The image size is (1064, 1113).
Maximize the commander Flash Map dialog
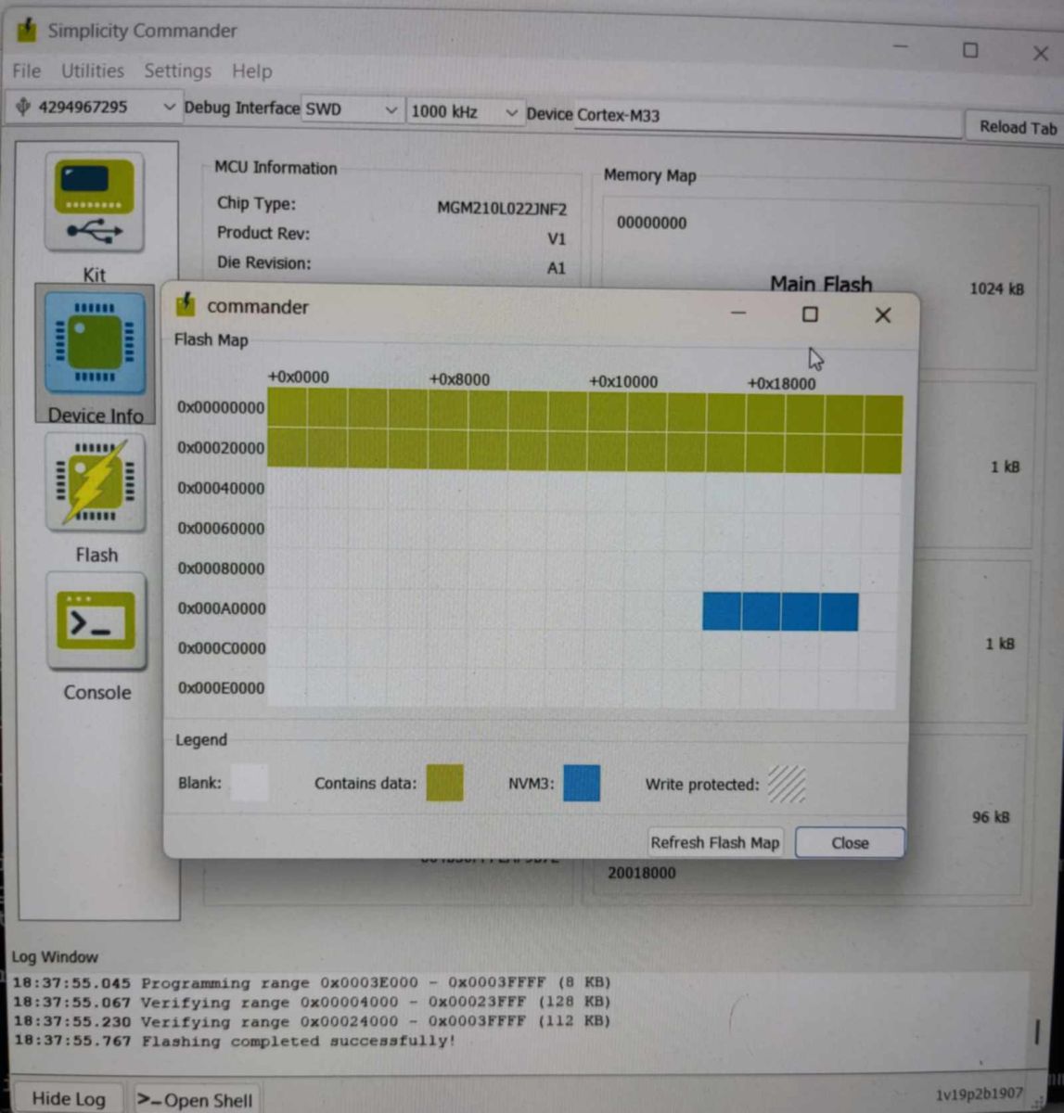[x=810, y=314]
